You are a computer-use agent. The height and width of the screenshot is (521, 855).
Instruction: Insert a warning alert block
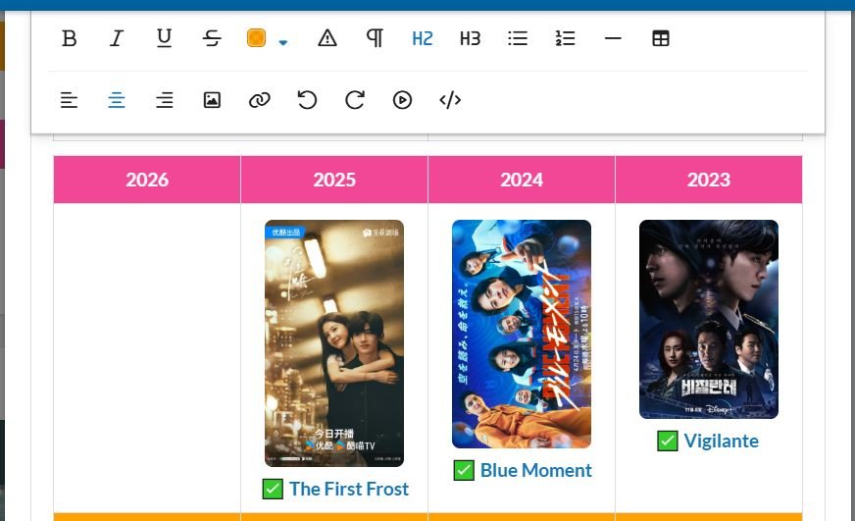click(327, 38)
